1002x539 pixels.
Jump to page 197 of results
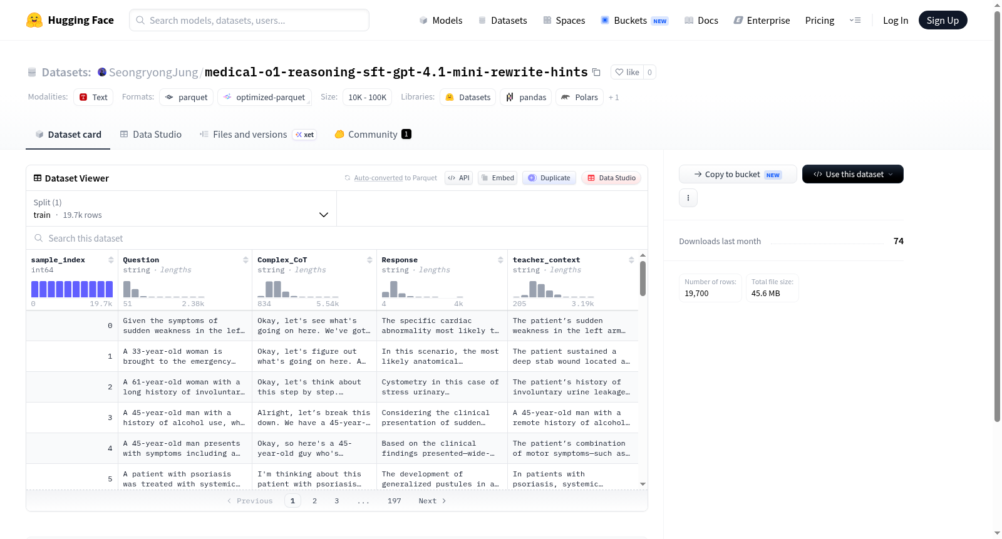tap(395, 501)
